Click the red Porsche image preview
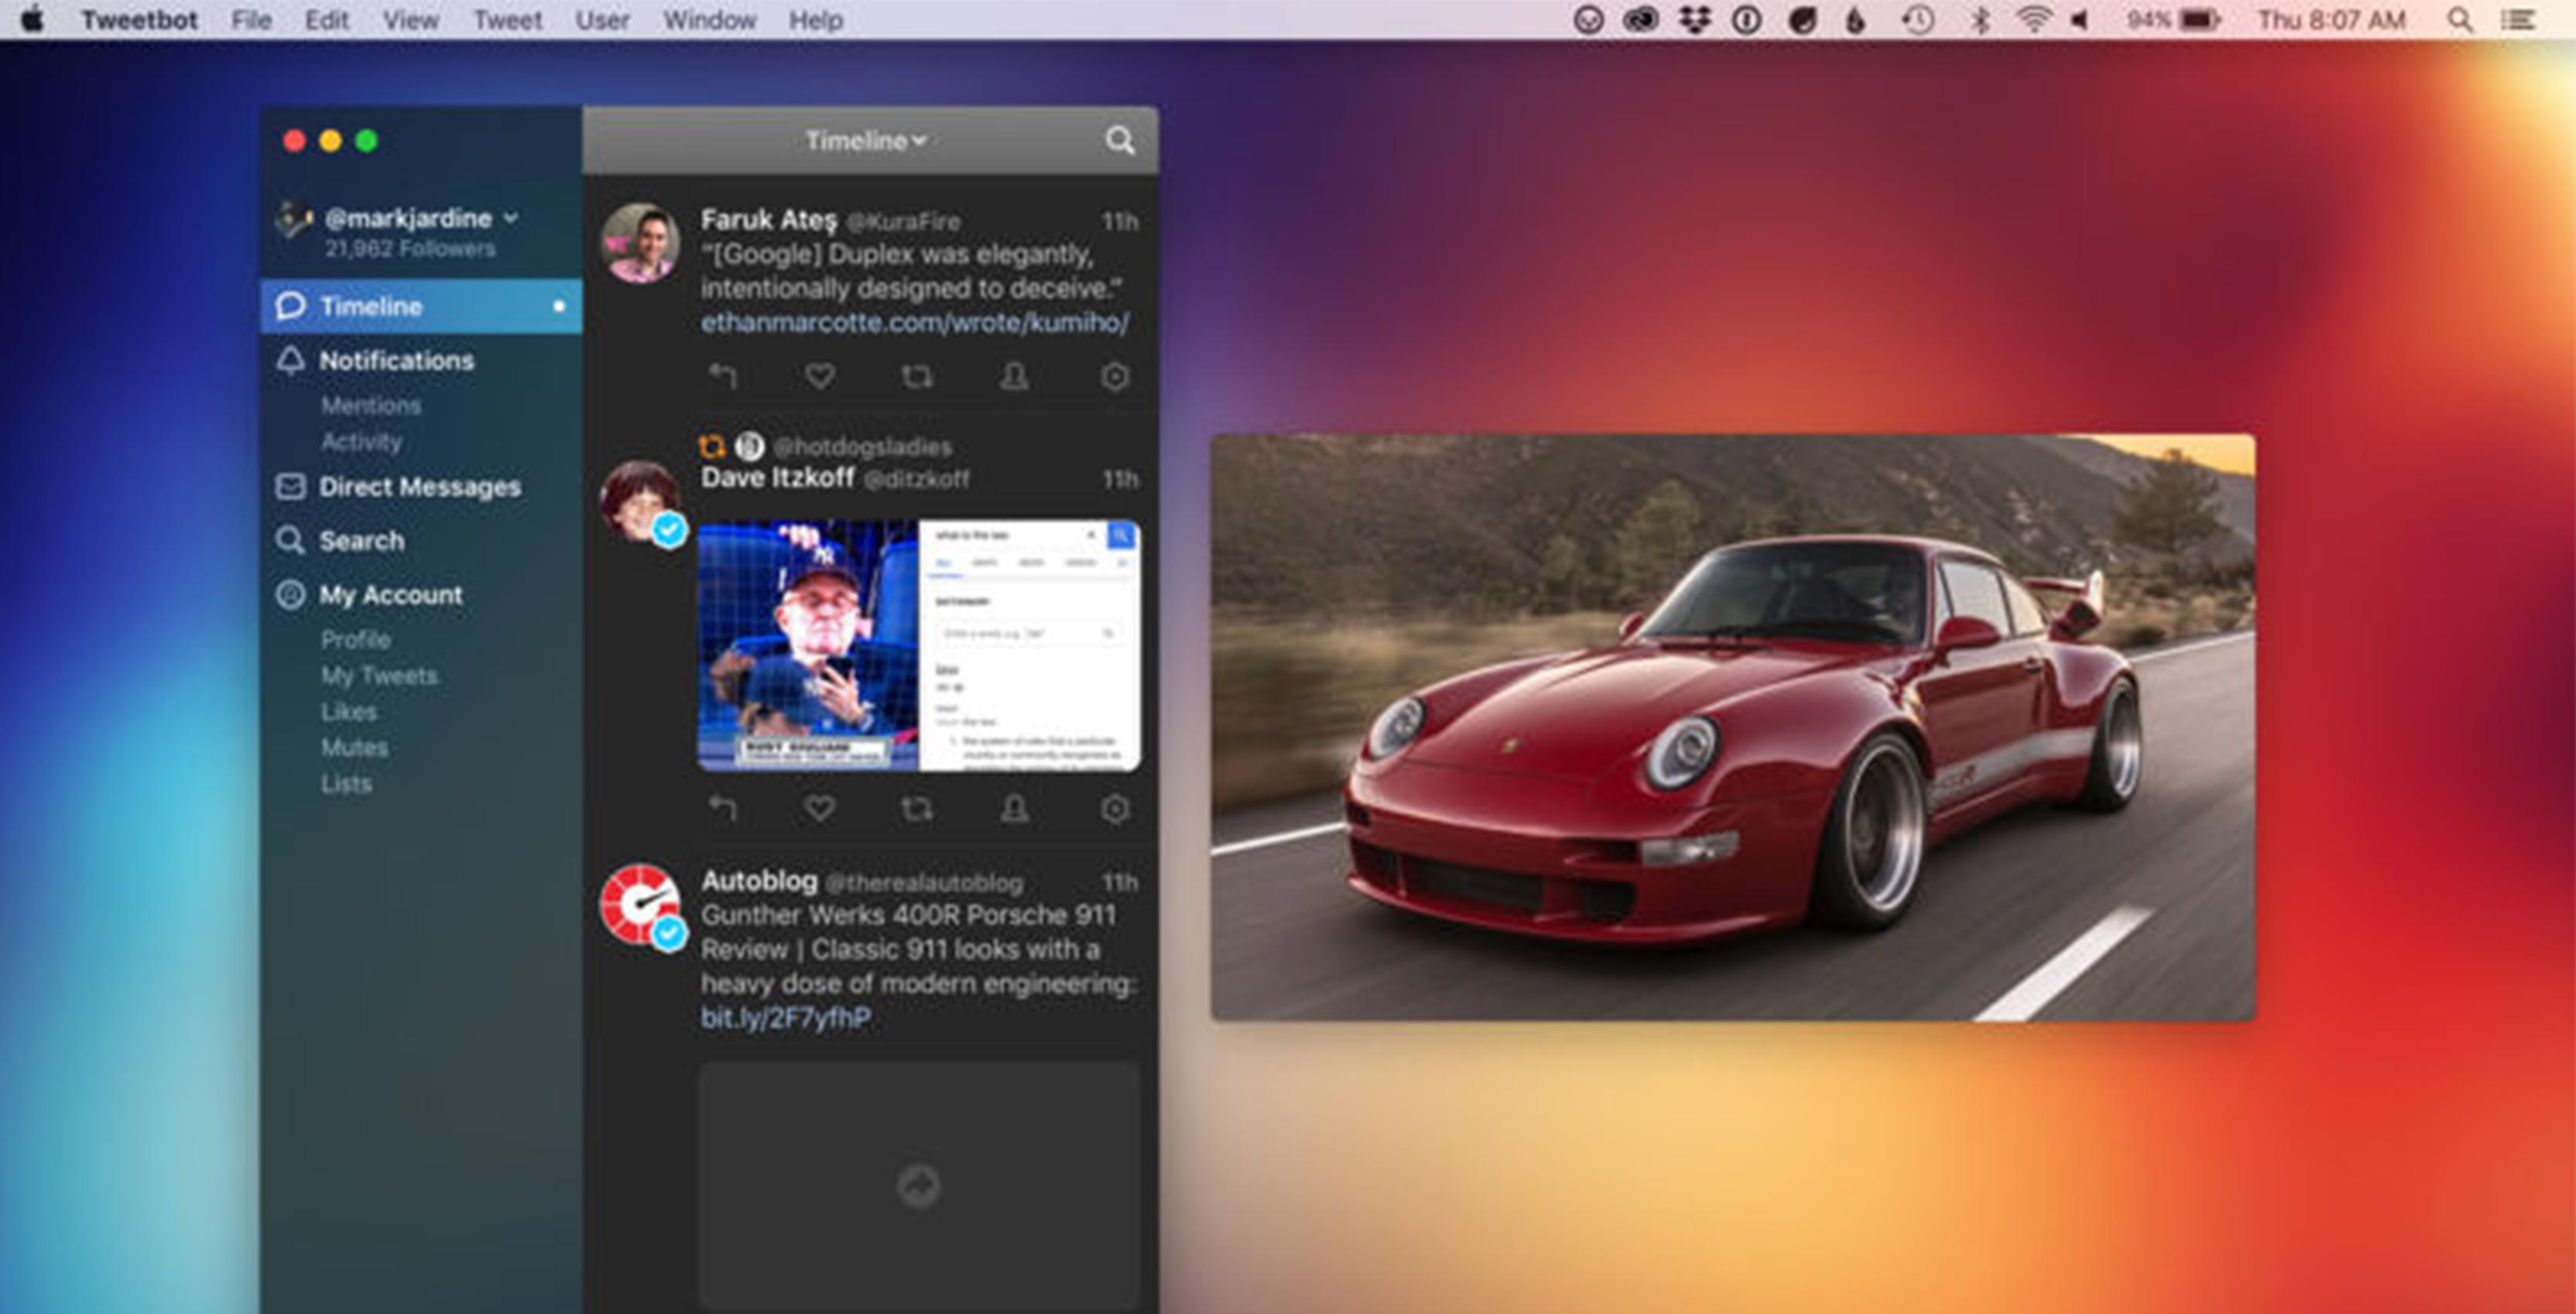The height and width of the screenshot is (1314, 2576). click(1732, 727)
